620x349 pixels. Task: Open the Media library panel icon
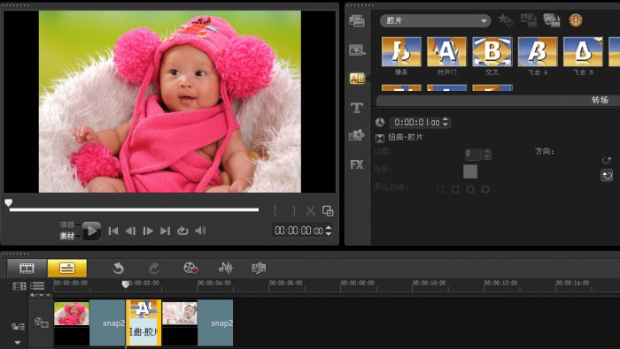[x=357, y=20]
